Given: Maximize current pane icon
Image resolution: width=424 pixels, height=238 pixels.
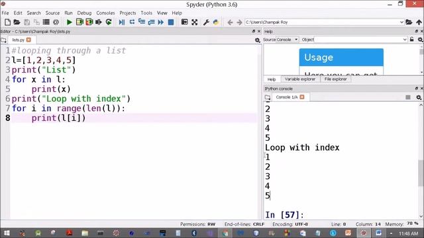Looking at the screenshot, I should coord(184,22).
